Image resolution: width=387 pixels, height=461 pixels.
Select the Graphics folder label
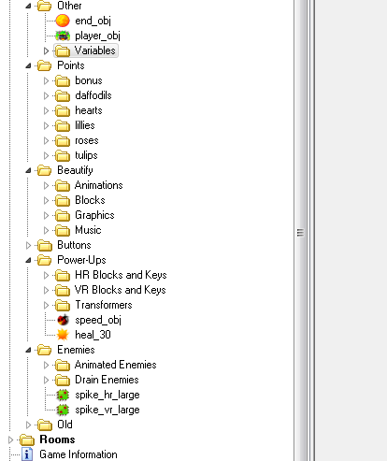(x=94, y=215)
